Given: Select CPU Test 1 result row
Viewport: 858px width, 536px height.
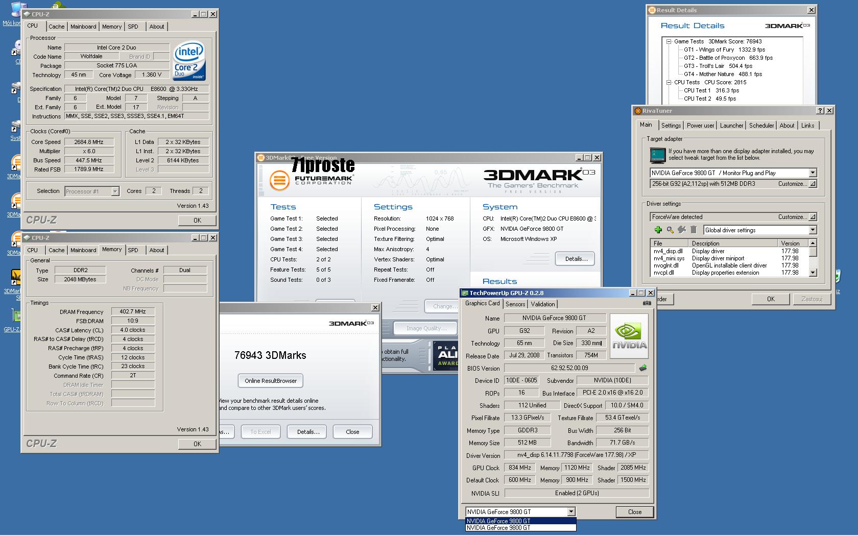Looking at the screenshot, I should [x=711, y=91].
